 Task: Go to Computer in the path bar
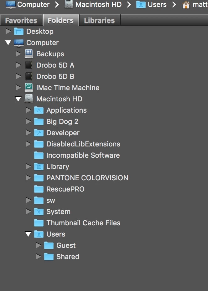coord(34,5)
